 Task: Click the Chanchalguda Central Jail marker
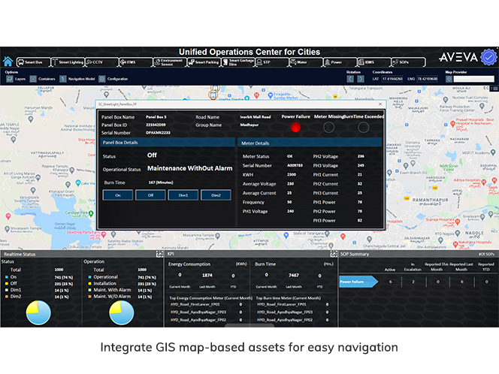click(x=369, y=239)
